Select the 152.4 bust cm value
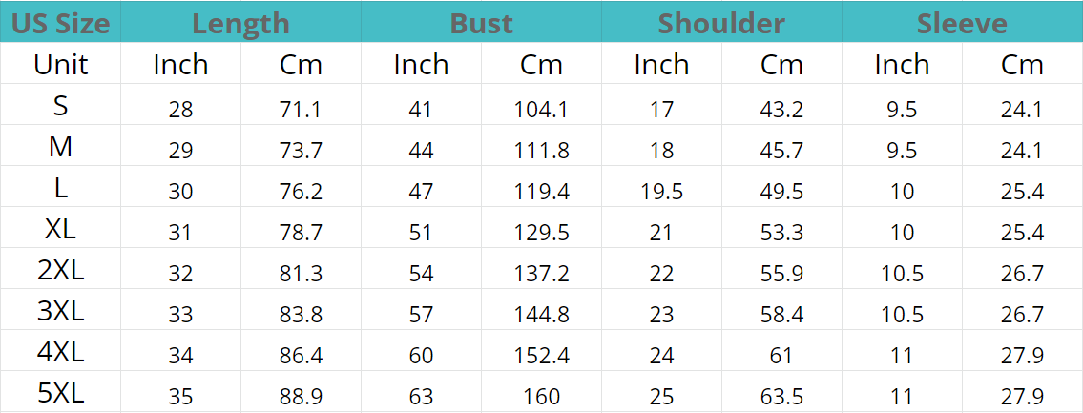Image resolution: width=1083 pixels, height=413 pixels. click(x=542, y=356)
